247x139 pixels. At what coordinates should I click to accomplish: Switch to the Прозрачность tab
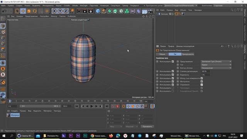188,54
